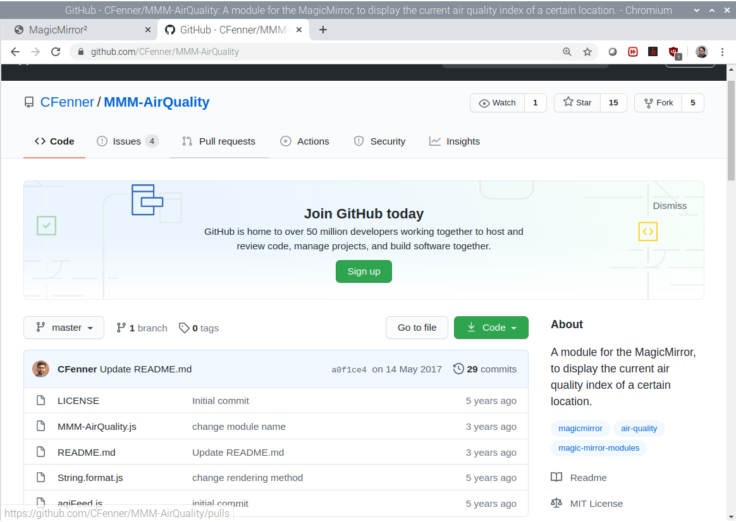Click the file icon beside LICENSE
This screenshot has width=736, height=522.
coord(41,400)
